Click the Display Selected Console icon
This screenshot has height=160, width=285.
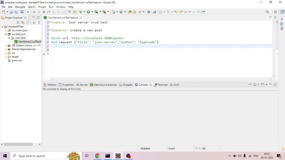pos(255,84)
